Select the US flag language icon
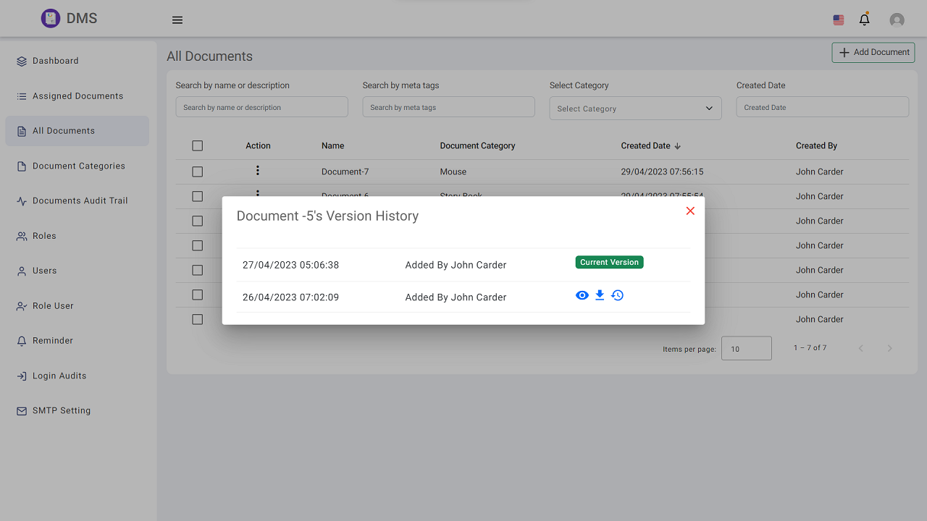Image resolution: width=927 pixels, height=521 pixels. pyautogui.click(x=838, y=20)
